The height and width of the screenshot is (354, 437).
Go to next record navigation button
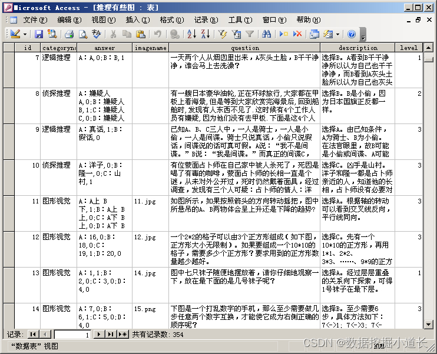[99, 334]
